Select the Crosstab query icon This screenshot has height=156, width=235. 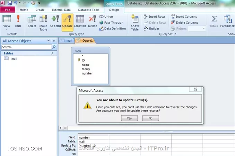[80, 21]
